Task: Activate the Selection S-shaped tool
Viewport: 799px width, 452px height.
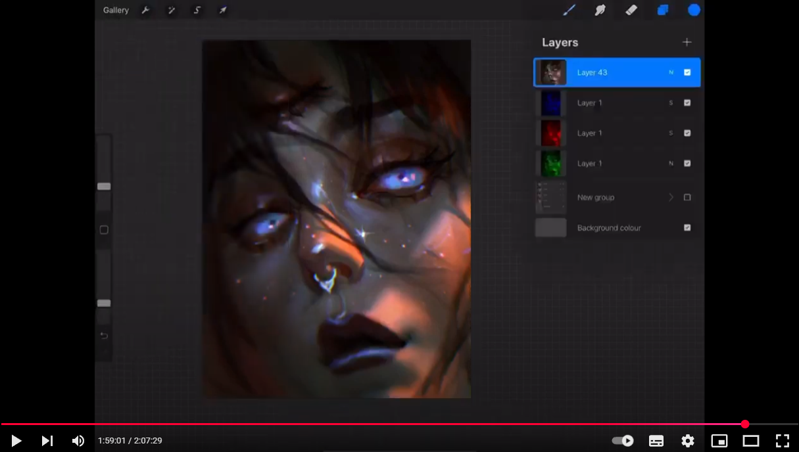Action: click(x=197, y=10)
